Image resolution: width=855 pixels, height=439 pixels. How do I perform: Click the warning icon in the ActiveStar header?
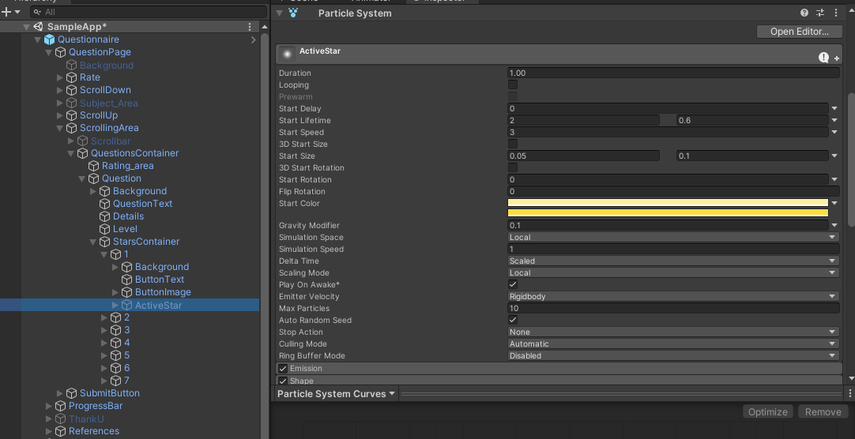pyautogui.click(x=823, y=57)
